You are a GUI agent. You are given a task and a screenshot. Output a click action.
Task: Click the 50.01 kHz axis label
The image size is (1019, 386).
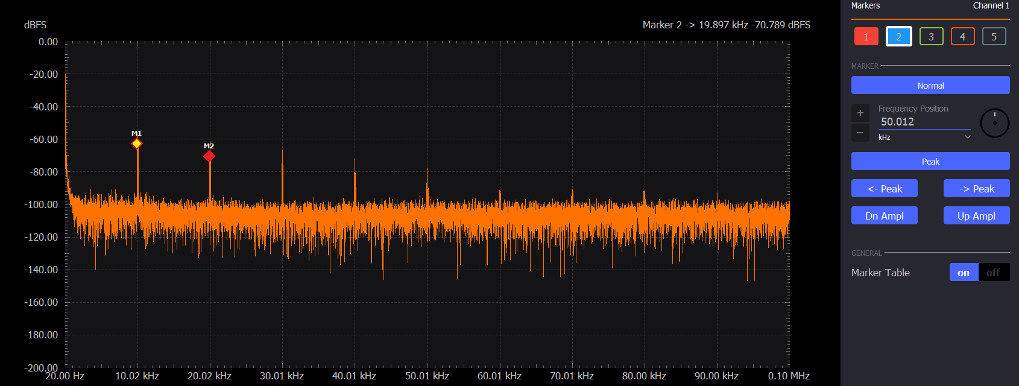[x=427, y=376]
